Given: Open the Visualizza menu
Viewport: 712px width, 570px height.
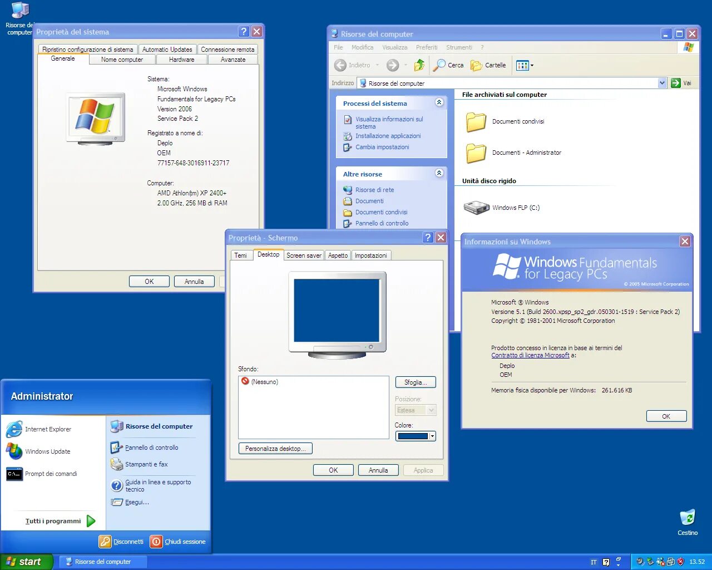Looking at the screenshot, I should tap(394, 47).
